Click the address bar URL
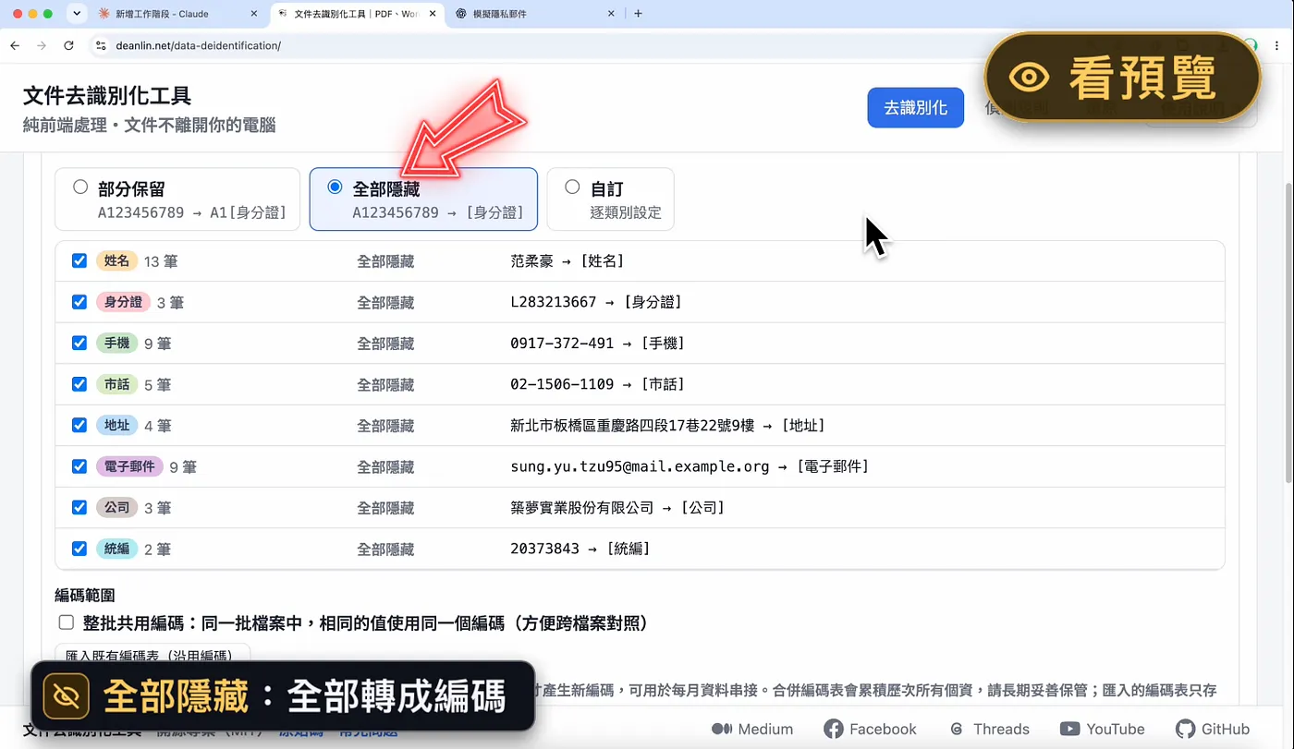Screen dimensions: 1294x749 pyautogui.click(x=199, y=45)
